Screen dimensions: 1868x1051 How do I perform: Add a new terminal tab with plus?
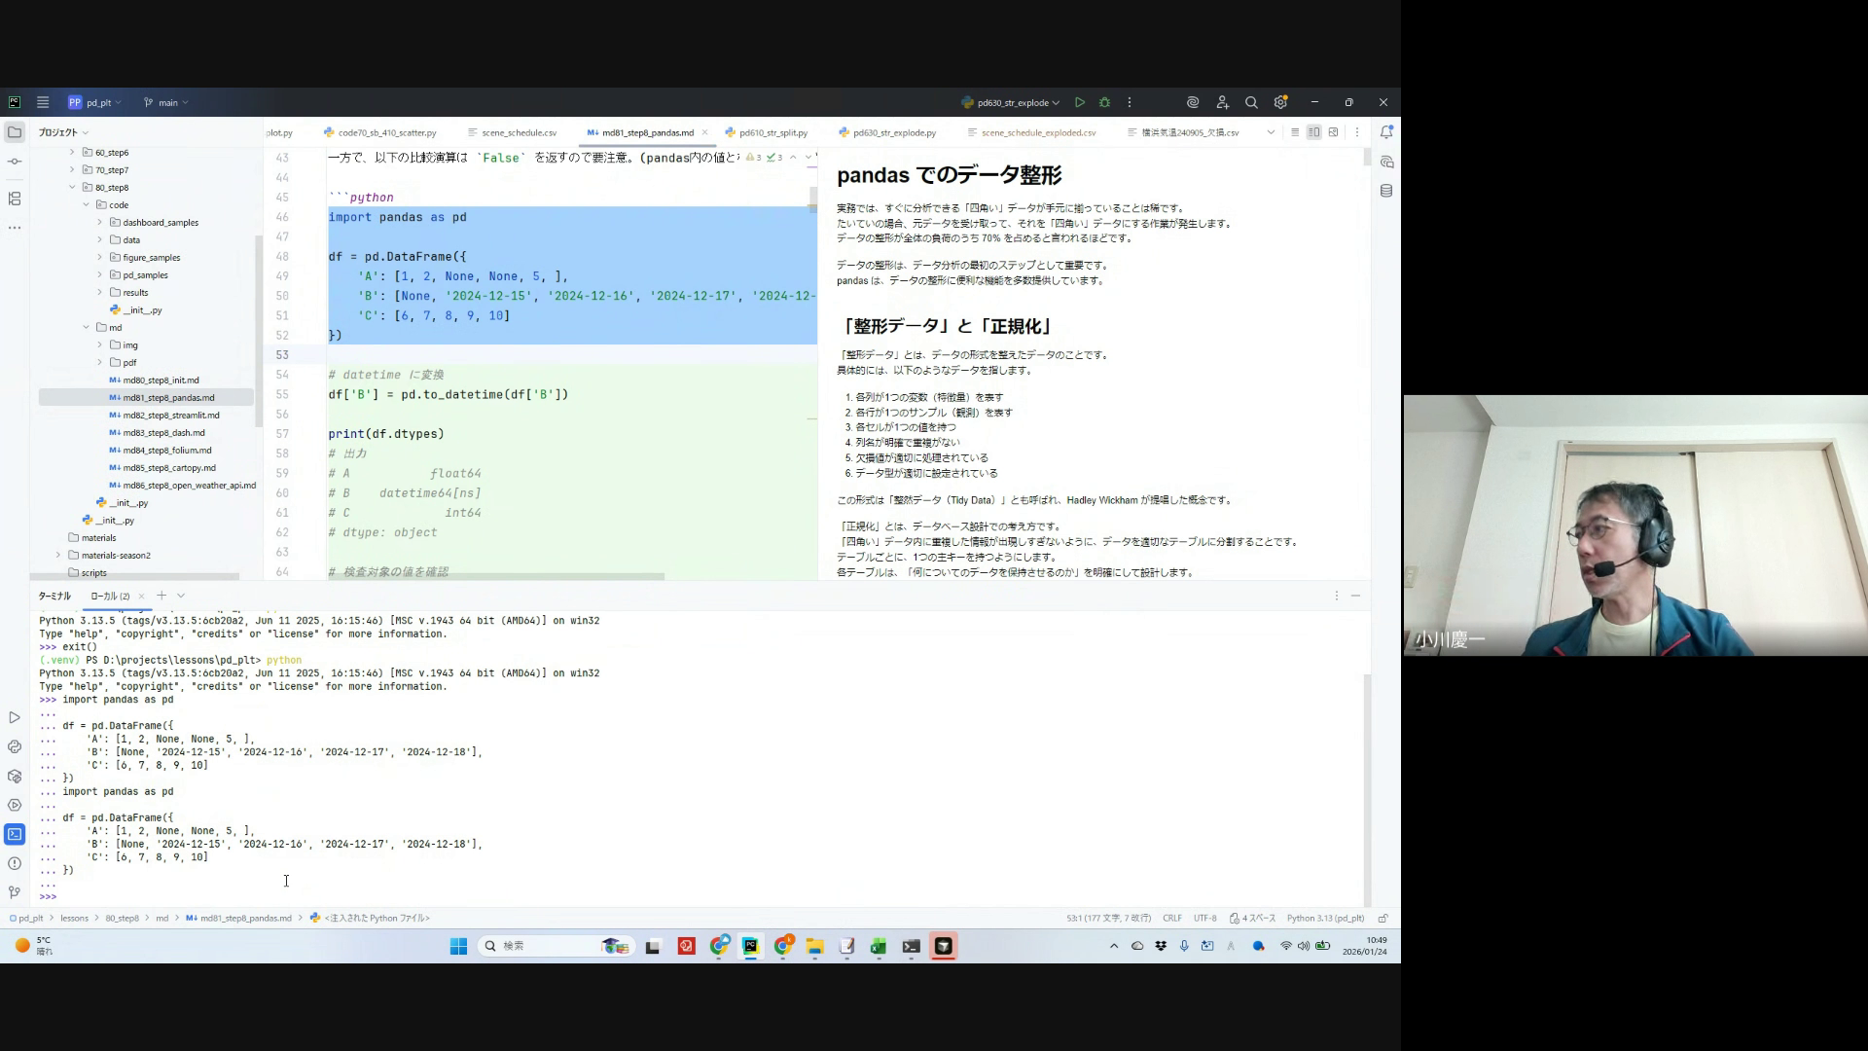coord(162,596)
